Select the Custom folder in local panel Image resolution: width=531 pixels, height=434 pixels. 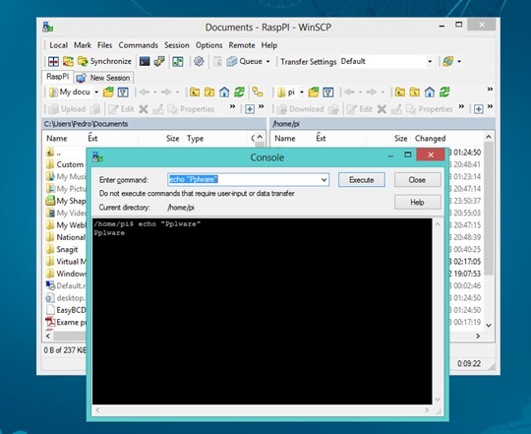66,164
